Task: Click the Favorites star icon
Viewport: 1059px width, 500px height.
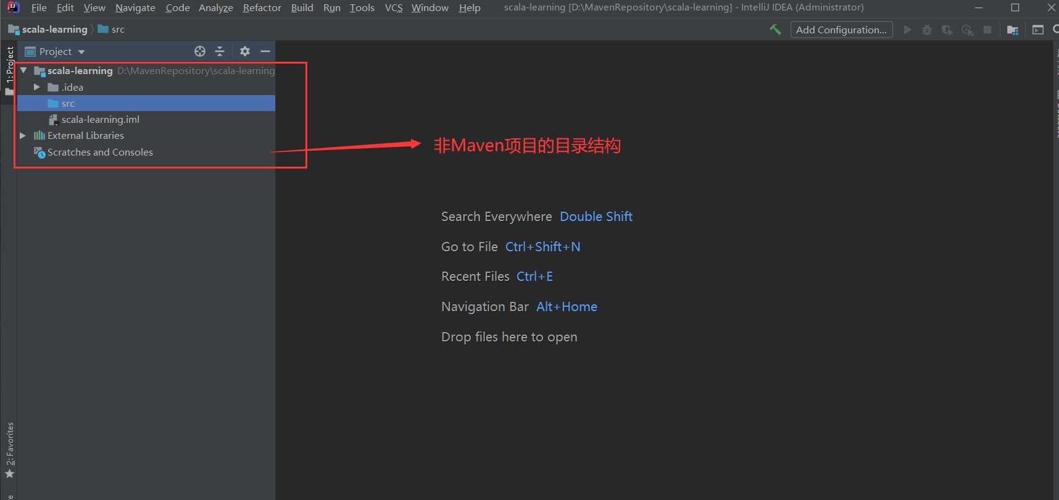Action: [9, 474]
